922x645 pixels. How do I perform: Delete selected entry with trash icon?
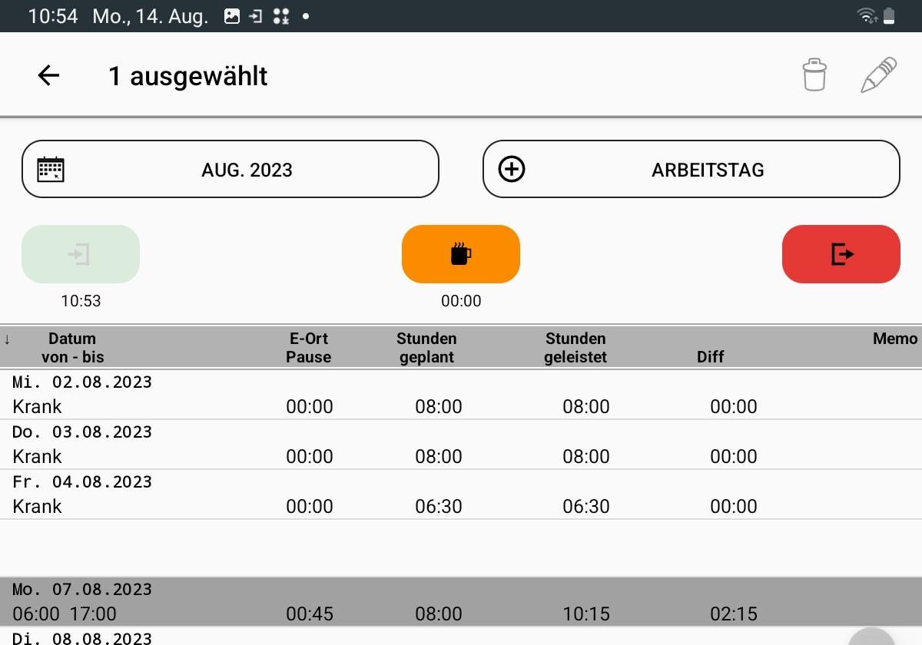coord(814,75)
